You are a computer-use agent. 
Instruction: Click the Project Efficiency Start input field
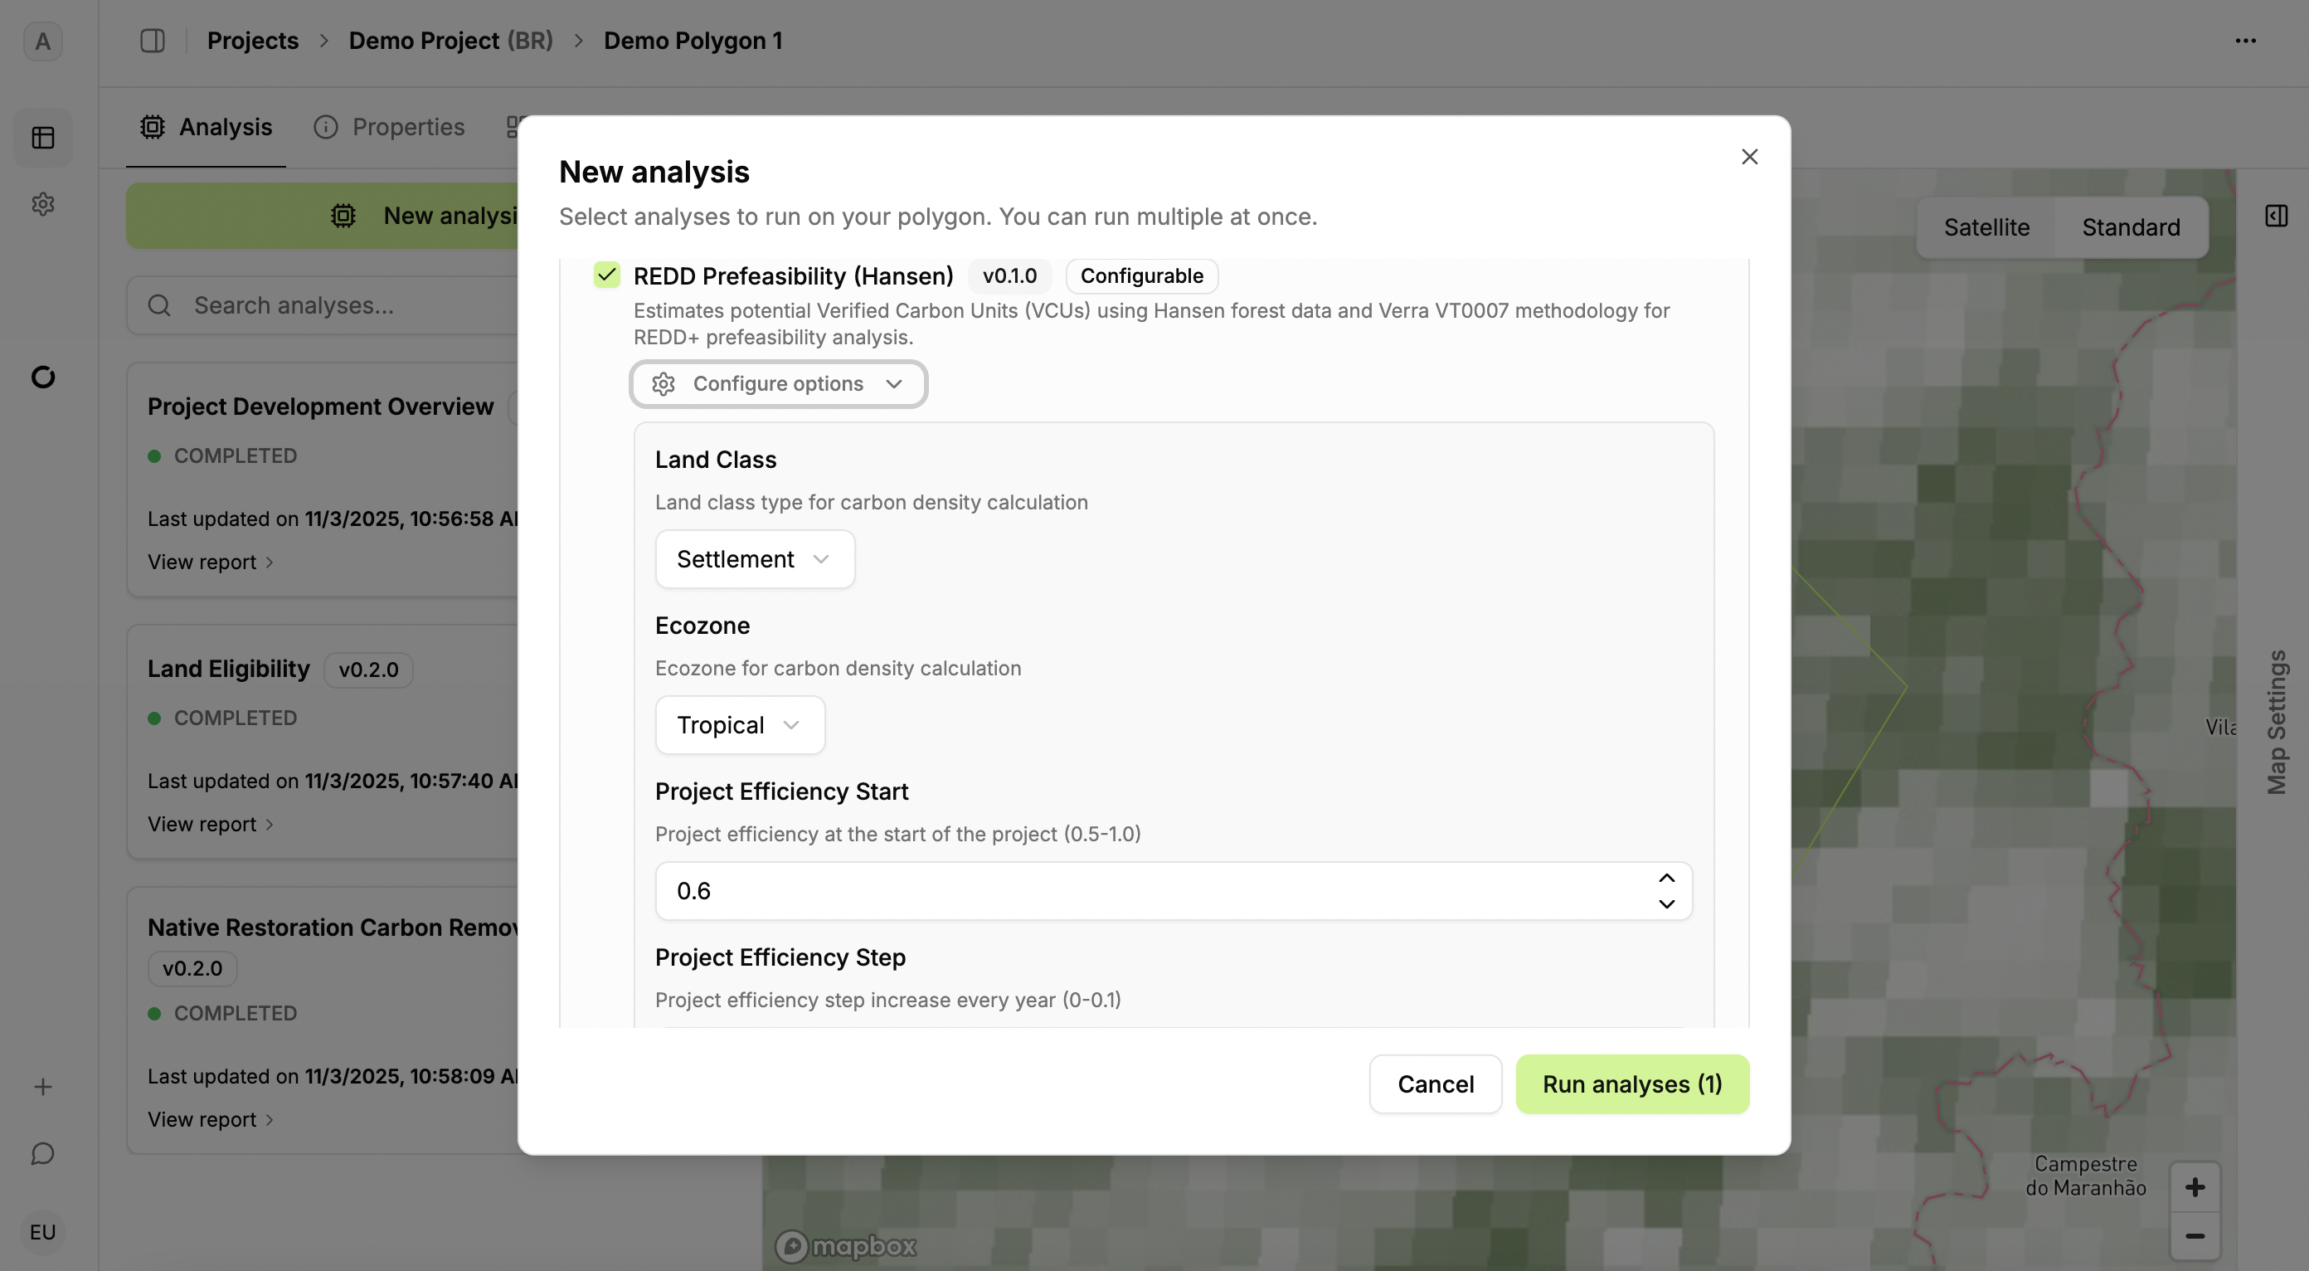click(1147, 890)
